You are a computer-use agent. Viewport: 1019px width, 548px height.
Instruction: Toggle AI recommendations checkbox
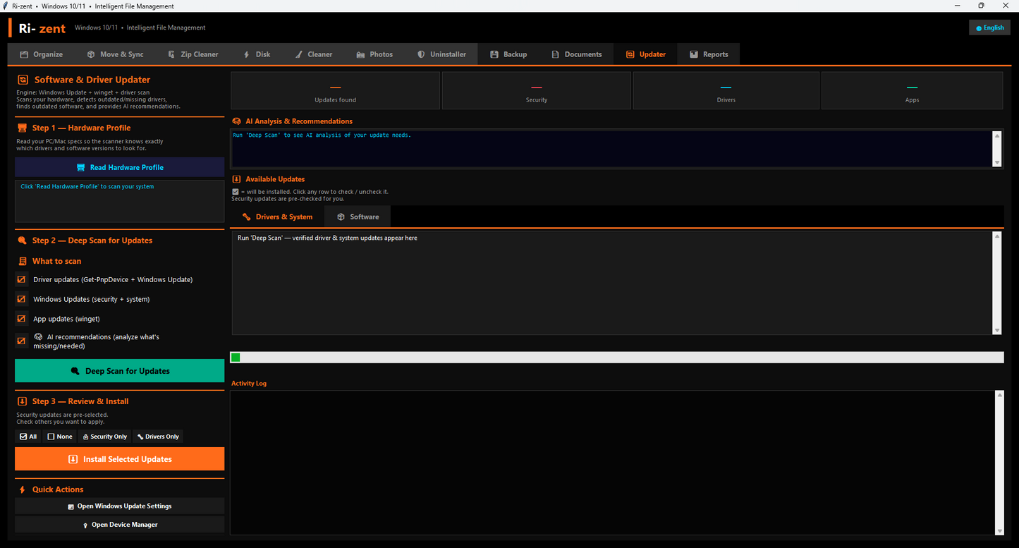click(22, 341)
